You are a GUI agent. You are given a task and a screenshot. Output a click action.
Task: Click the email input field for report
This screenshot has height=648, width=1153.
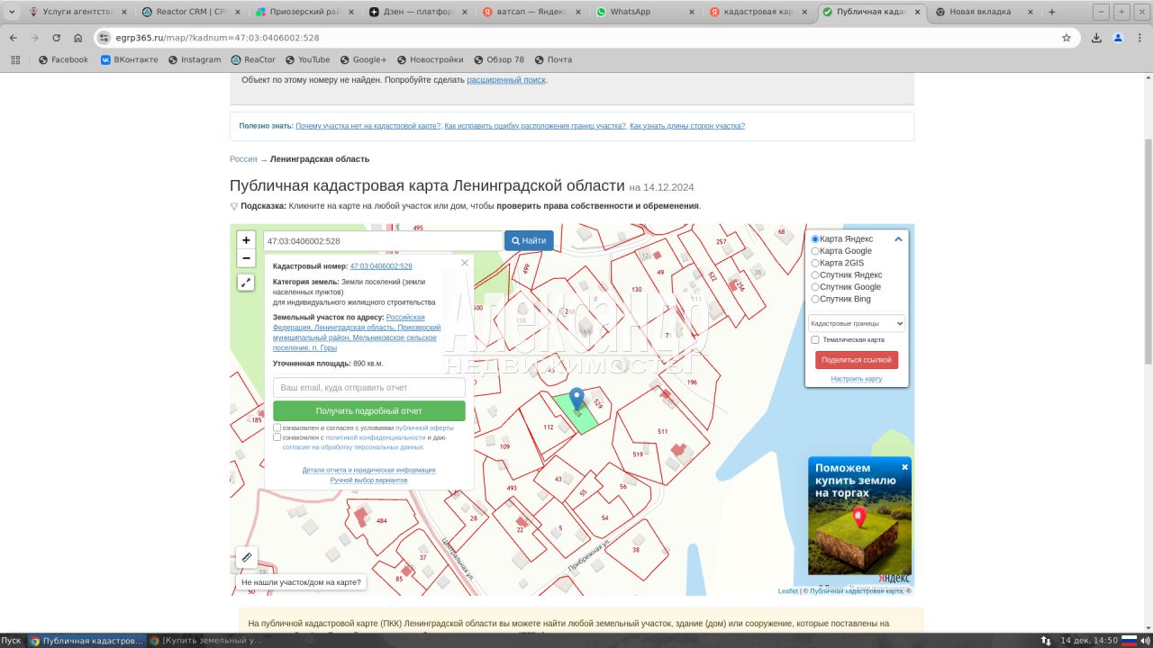click(x=368, y=388)
